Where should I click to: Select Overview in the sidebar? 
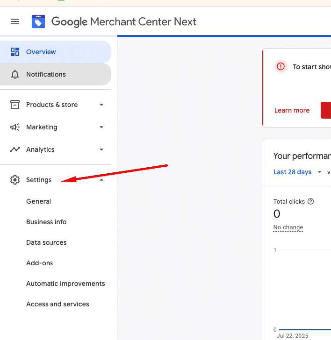point(56,52)
